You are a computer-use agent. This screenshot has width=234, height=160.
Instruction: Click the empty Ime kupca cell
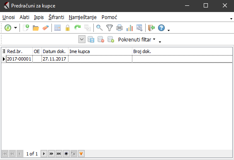pyautogui.click(x=100, y=59)
